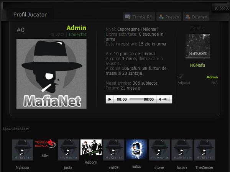Open stone's member avatar
Screen dimensions: 230x172
(159, 150)
